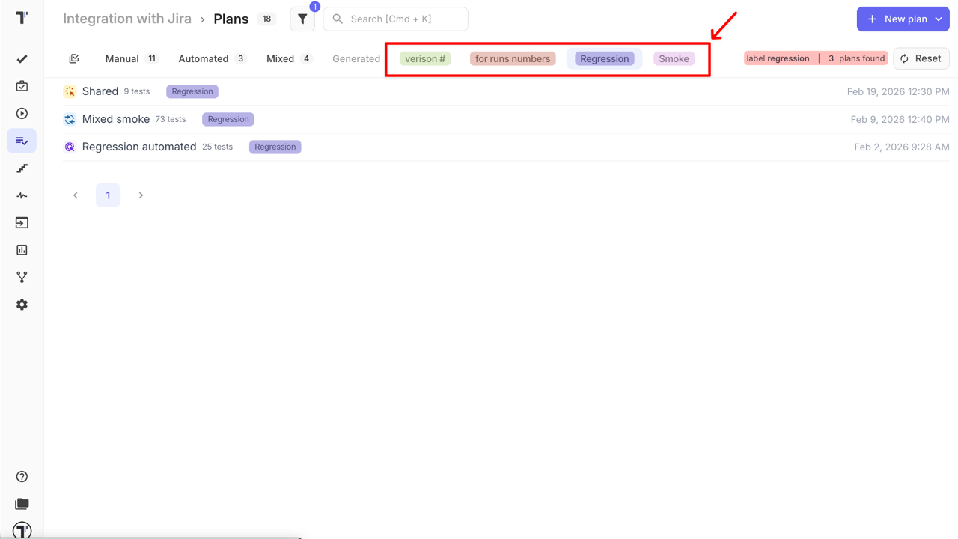
Task: Go to previous page arrow
Action: tap(76, 195)
